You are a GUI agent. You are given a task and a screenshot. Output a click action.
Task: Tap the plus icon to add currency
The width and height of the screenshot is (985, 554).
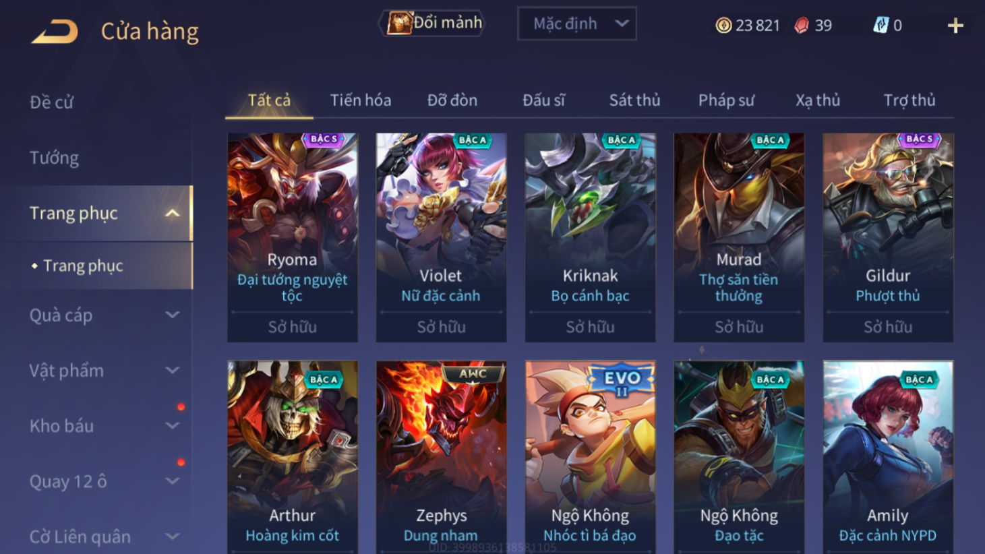click(x=955, y=26)
